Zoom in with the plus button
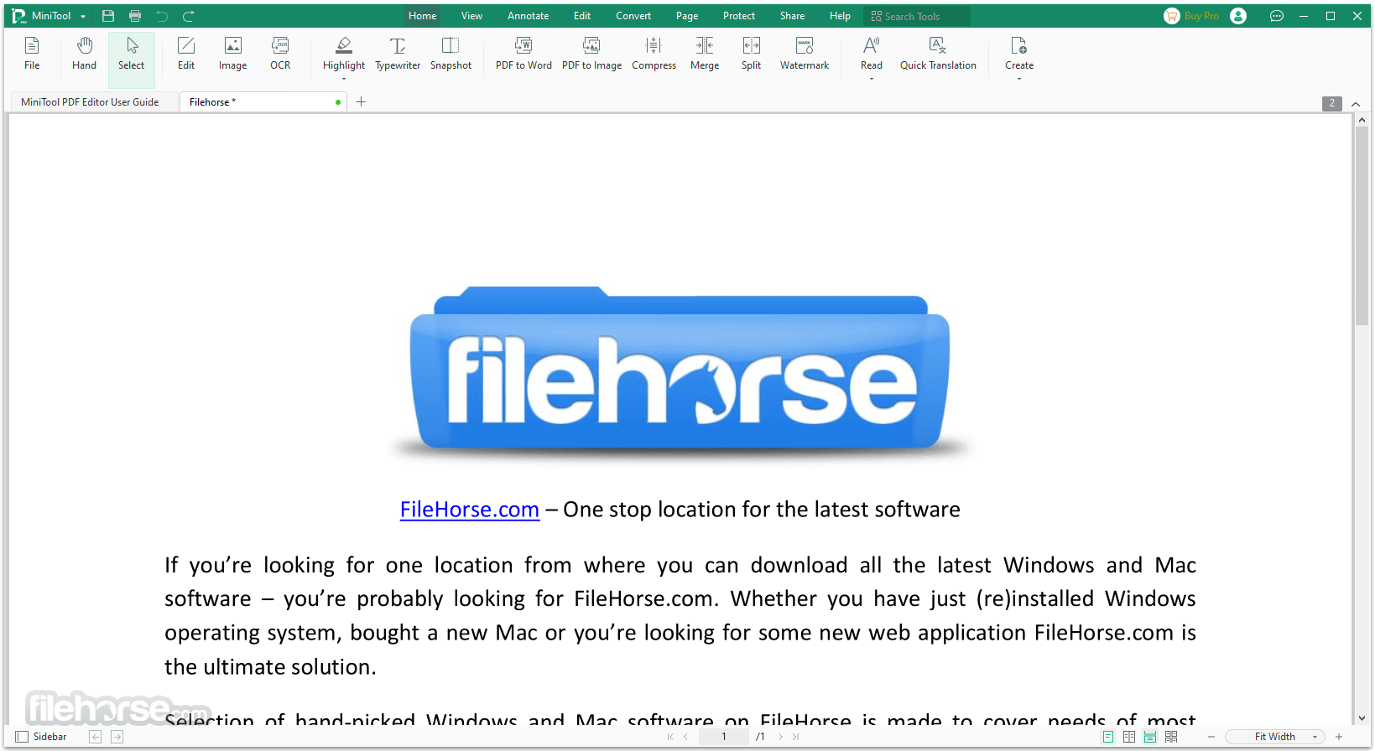Viewport: 1375px width, 751px height. click(x=1339, y=737)
